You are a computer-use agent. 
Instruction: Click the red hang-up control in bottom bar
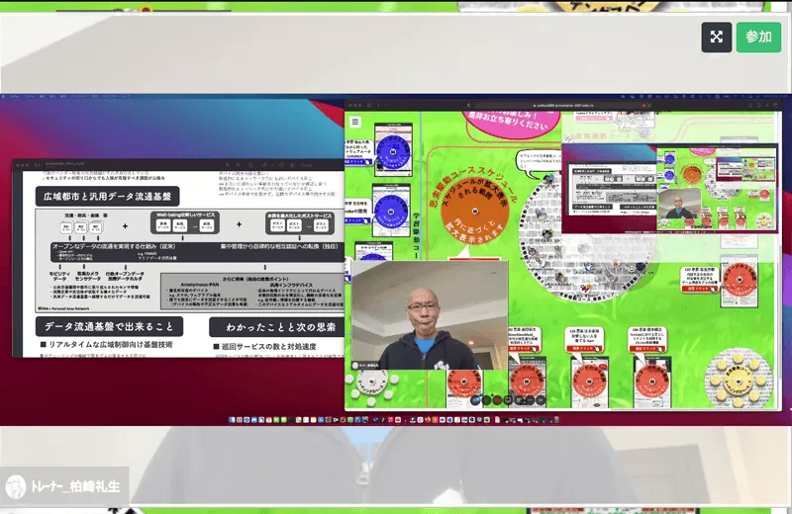point(498,400)
